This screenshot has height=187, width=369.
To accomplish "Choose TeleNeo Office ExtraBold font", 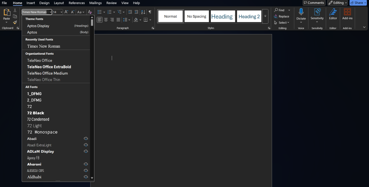I will 49,67.
